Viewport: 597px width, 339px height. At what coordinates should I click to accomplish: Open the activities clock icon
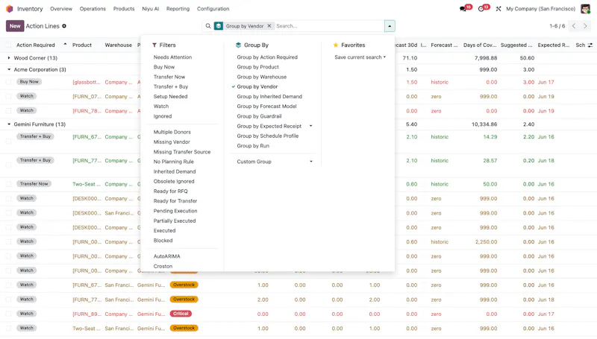481,9
